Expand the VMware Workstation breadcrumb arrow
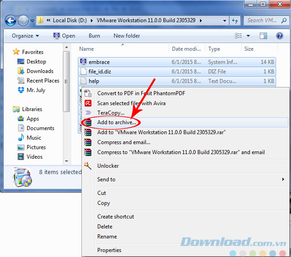Viewport: 291px width, 257px height. click(x=201, y=20)
